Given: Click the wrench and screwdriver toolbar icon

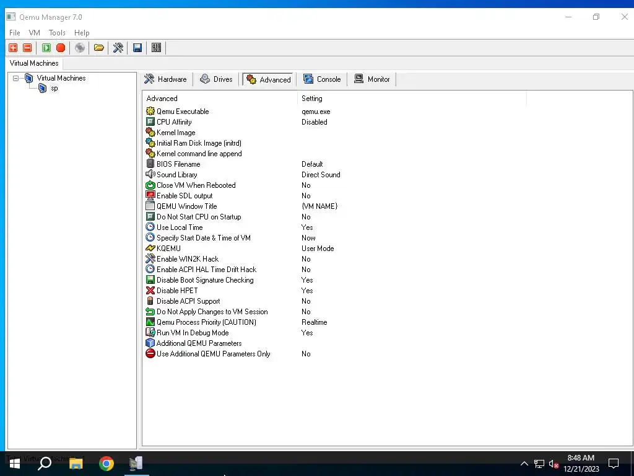Looking at the screenshot, I should 118,48.
